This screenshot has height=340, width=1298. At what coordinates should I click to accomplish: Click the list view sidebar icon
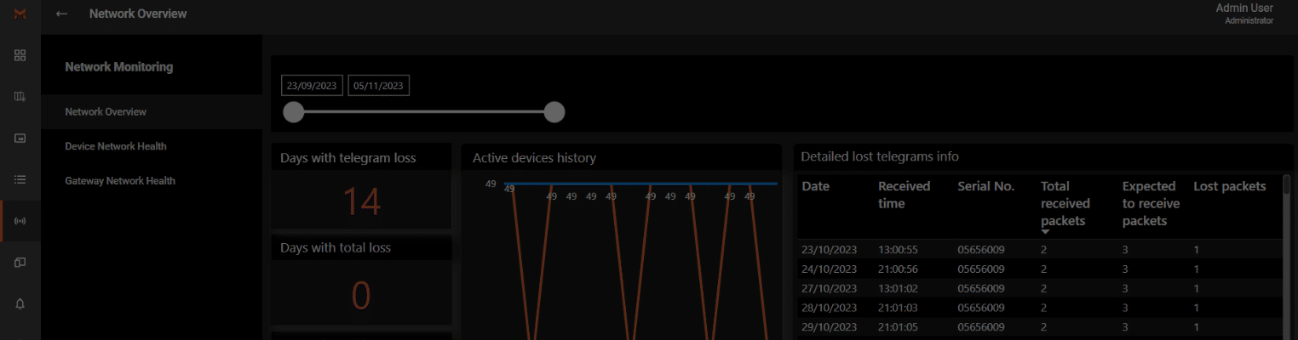(20, 179)
